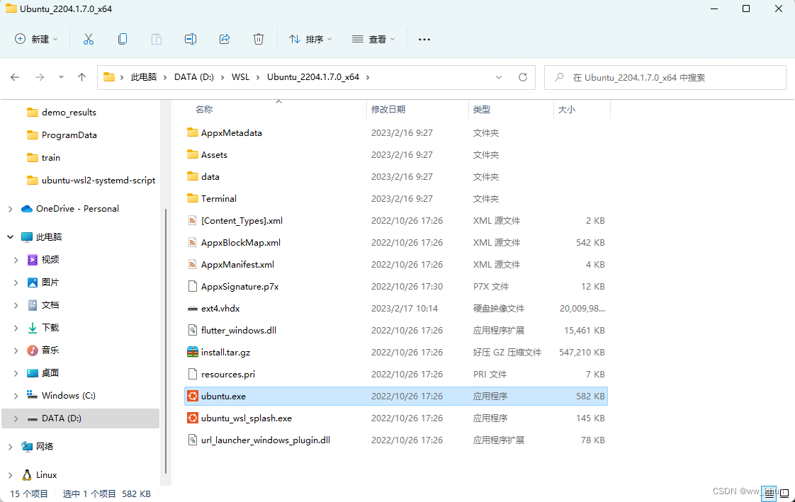Select the [Content_Types].xml file name

[x=242, y=220]
